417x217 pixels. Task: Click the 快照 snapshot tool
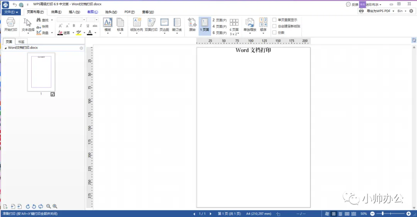tap(42, 27)
